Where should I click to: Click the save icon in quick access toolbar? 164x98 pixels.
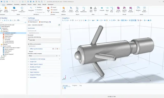4,2
